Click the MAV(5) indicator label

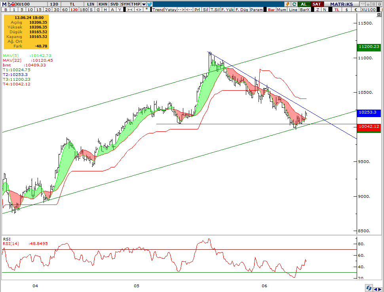pyautogui.click(x=11, y=55)
